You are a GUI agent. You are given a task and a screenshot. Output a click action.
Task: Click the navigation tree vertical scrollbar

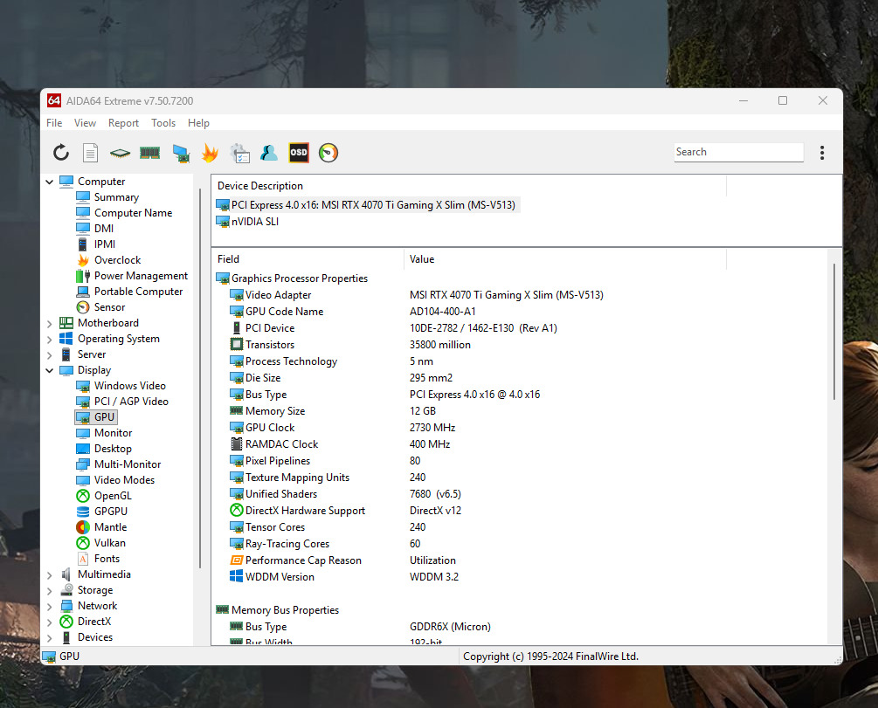coord(200,378)
